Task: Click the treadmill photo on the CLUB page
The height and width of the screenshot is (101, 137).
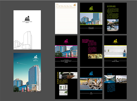Action: [x=121, y=79]
